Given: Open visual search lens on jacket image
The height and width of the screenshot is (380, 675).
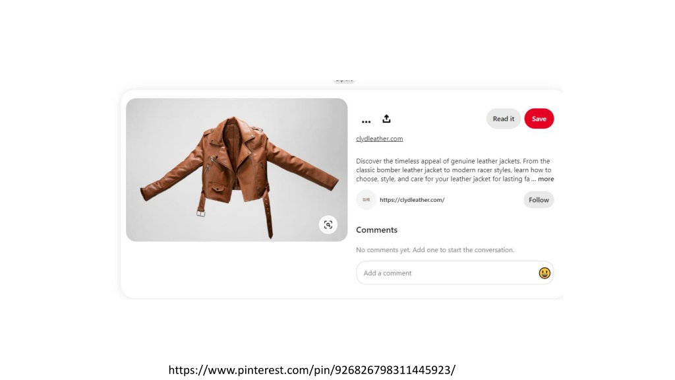Looking at the screenshot, I should 328,224.
